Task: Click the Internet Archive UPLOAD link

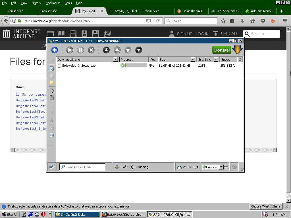Action: click(x=225, y=34)
